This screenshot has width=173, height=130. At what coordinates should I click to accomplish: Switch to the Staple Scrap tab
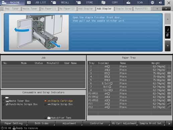[123, 9]
